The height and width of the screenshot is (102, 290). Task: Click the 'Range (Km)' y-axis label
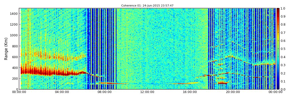click(6, 49)
